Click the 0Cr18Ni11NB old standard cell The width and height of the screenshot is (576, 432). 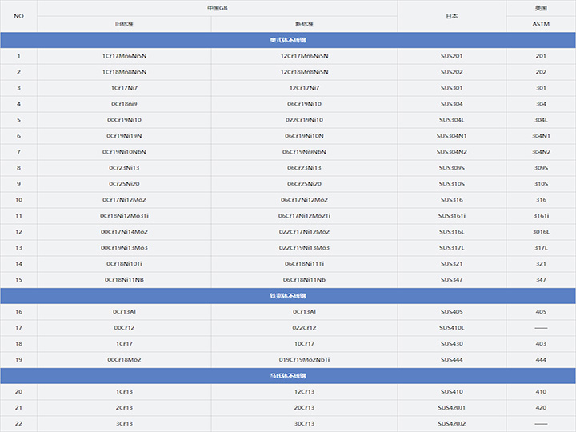[x=124, y=280]
